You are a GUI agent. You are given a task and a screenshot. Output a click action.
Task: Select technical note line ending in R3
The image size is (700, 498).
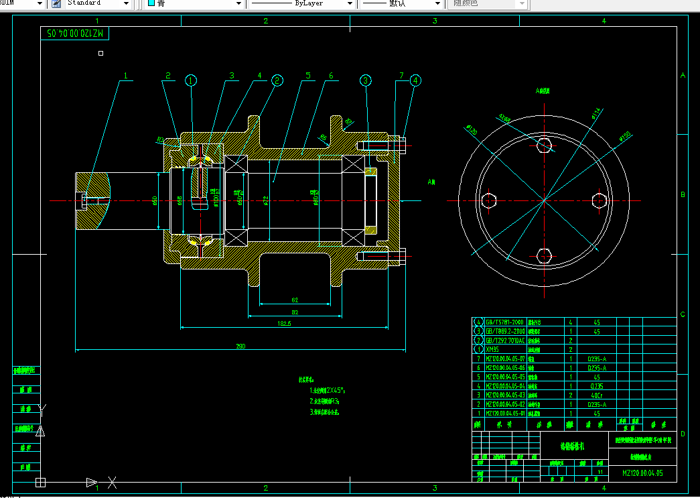coord(324,401)
